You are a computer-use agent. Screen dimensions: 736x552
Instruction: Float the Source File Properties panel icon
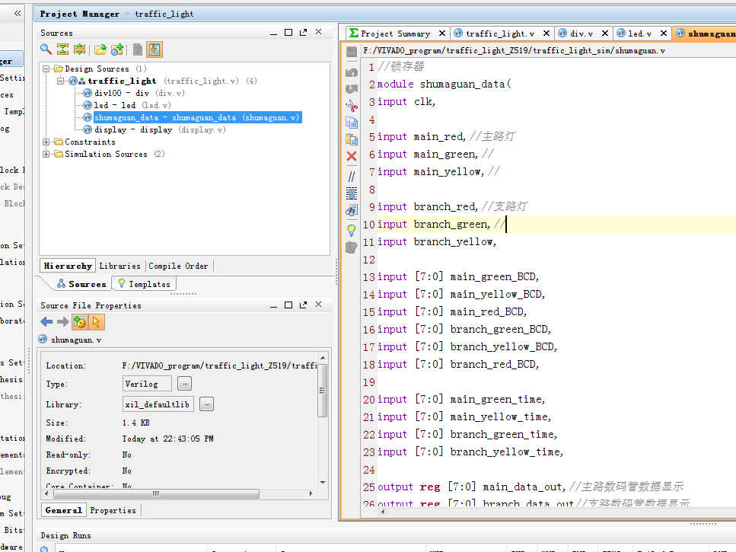pyautogui.click(x=303, y=305)
